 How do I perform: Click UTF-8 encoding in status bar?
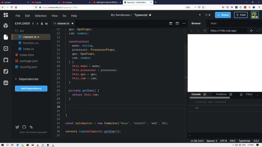tap(223, 141)
